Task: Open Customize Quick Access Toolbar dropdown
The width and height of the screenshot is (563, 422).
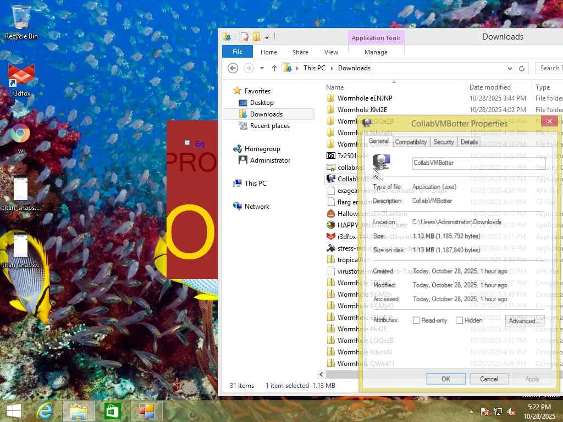Action: pos(267,37)
